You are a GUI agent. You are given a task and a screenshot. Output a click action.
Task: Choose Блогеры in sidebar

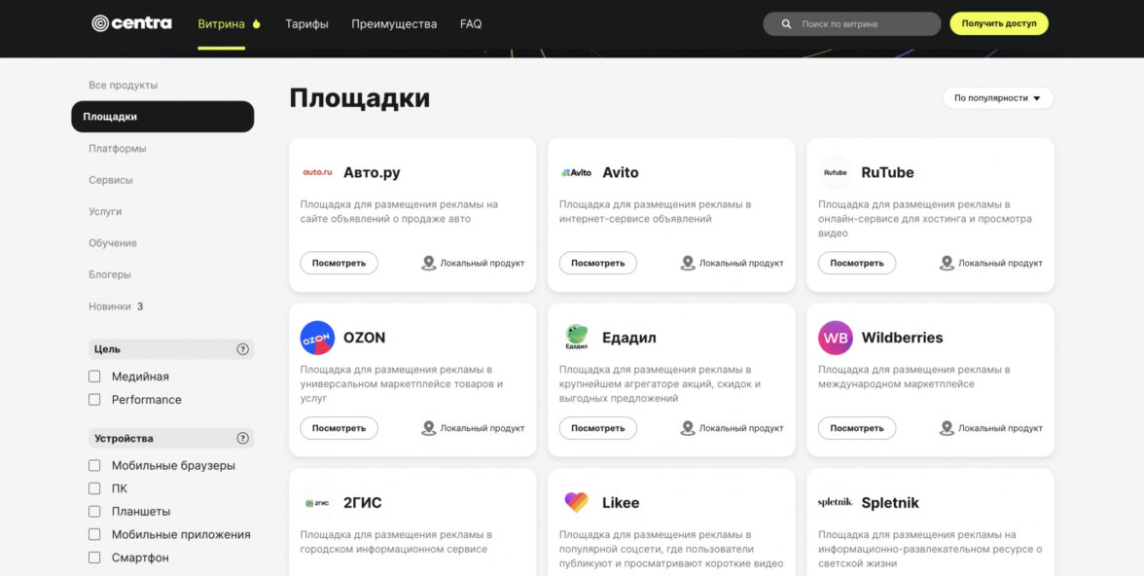coord(110,274)
